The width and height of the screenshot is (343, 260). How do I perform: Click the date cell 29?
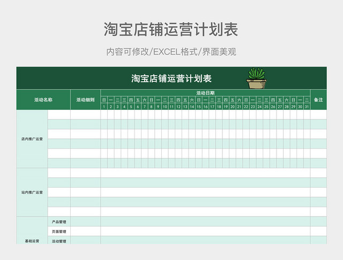click(293, 107)
